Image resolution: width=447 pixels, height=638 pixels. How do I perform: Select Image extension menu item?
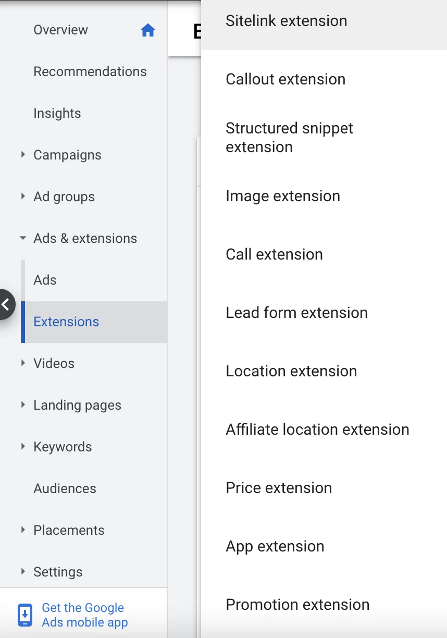[283, 196]
